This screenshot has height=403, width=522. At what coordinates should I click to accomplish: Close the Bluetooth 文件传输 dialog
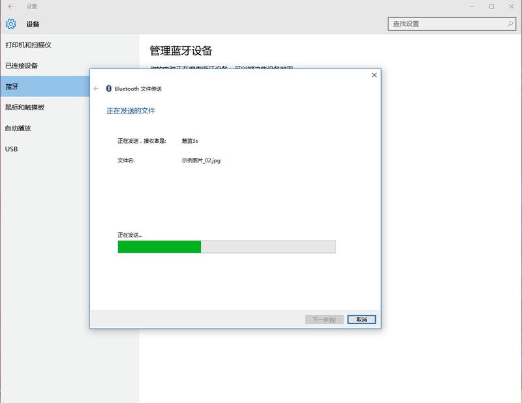(373, 75)
